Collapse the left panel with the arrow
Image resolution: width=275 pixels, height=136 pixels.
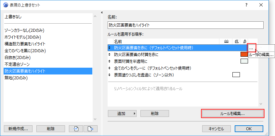click(x=101, y=12)
